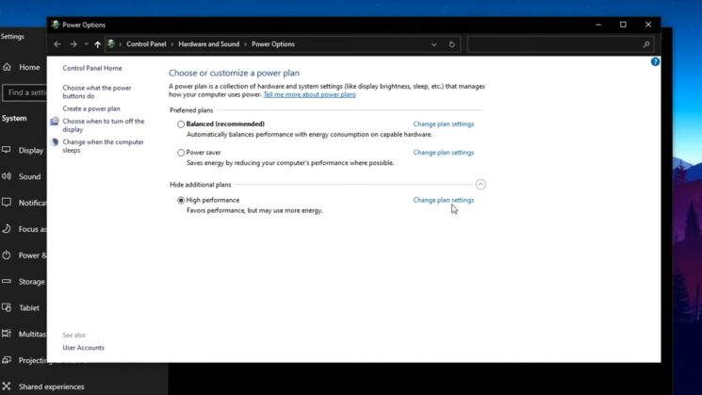This screenshot has height=395, width=702.
Task: Click the Power Options breadcrumb
Action: [x=273, y=44]
